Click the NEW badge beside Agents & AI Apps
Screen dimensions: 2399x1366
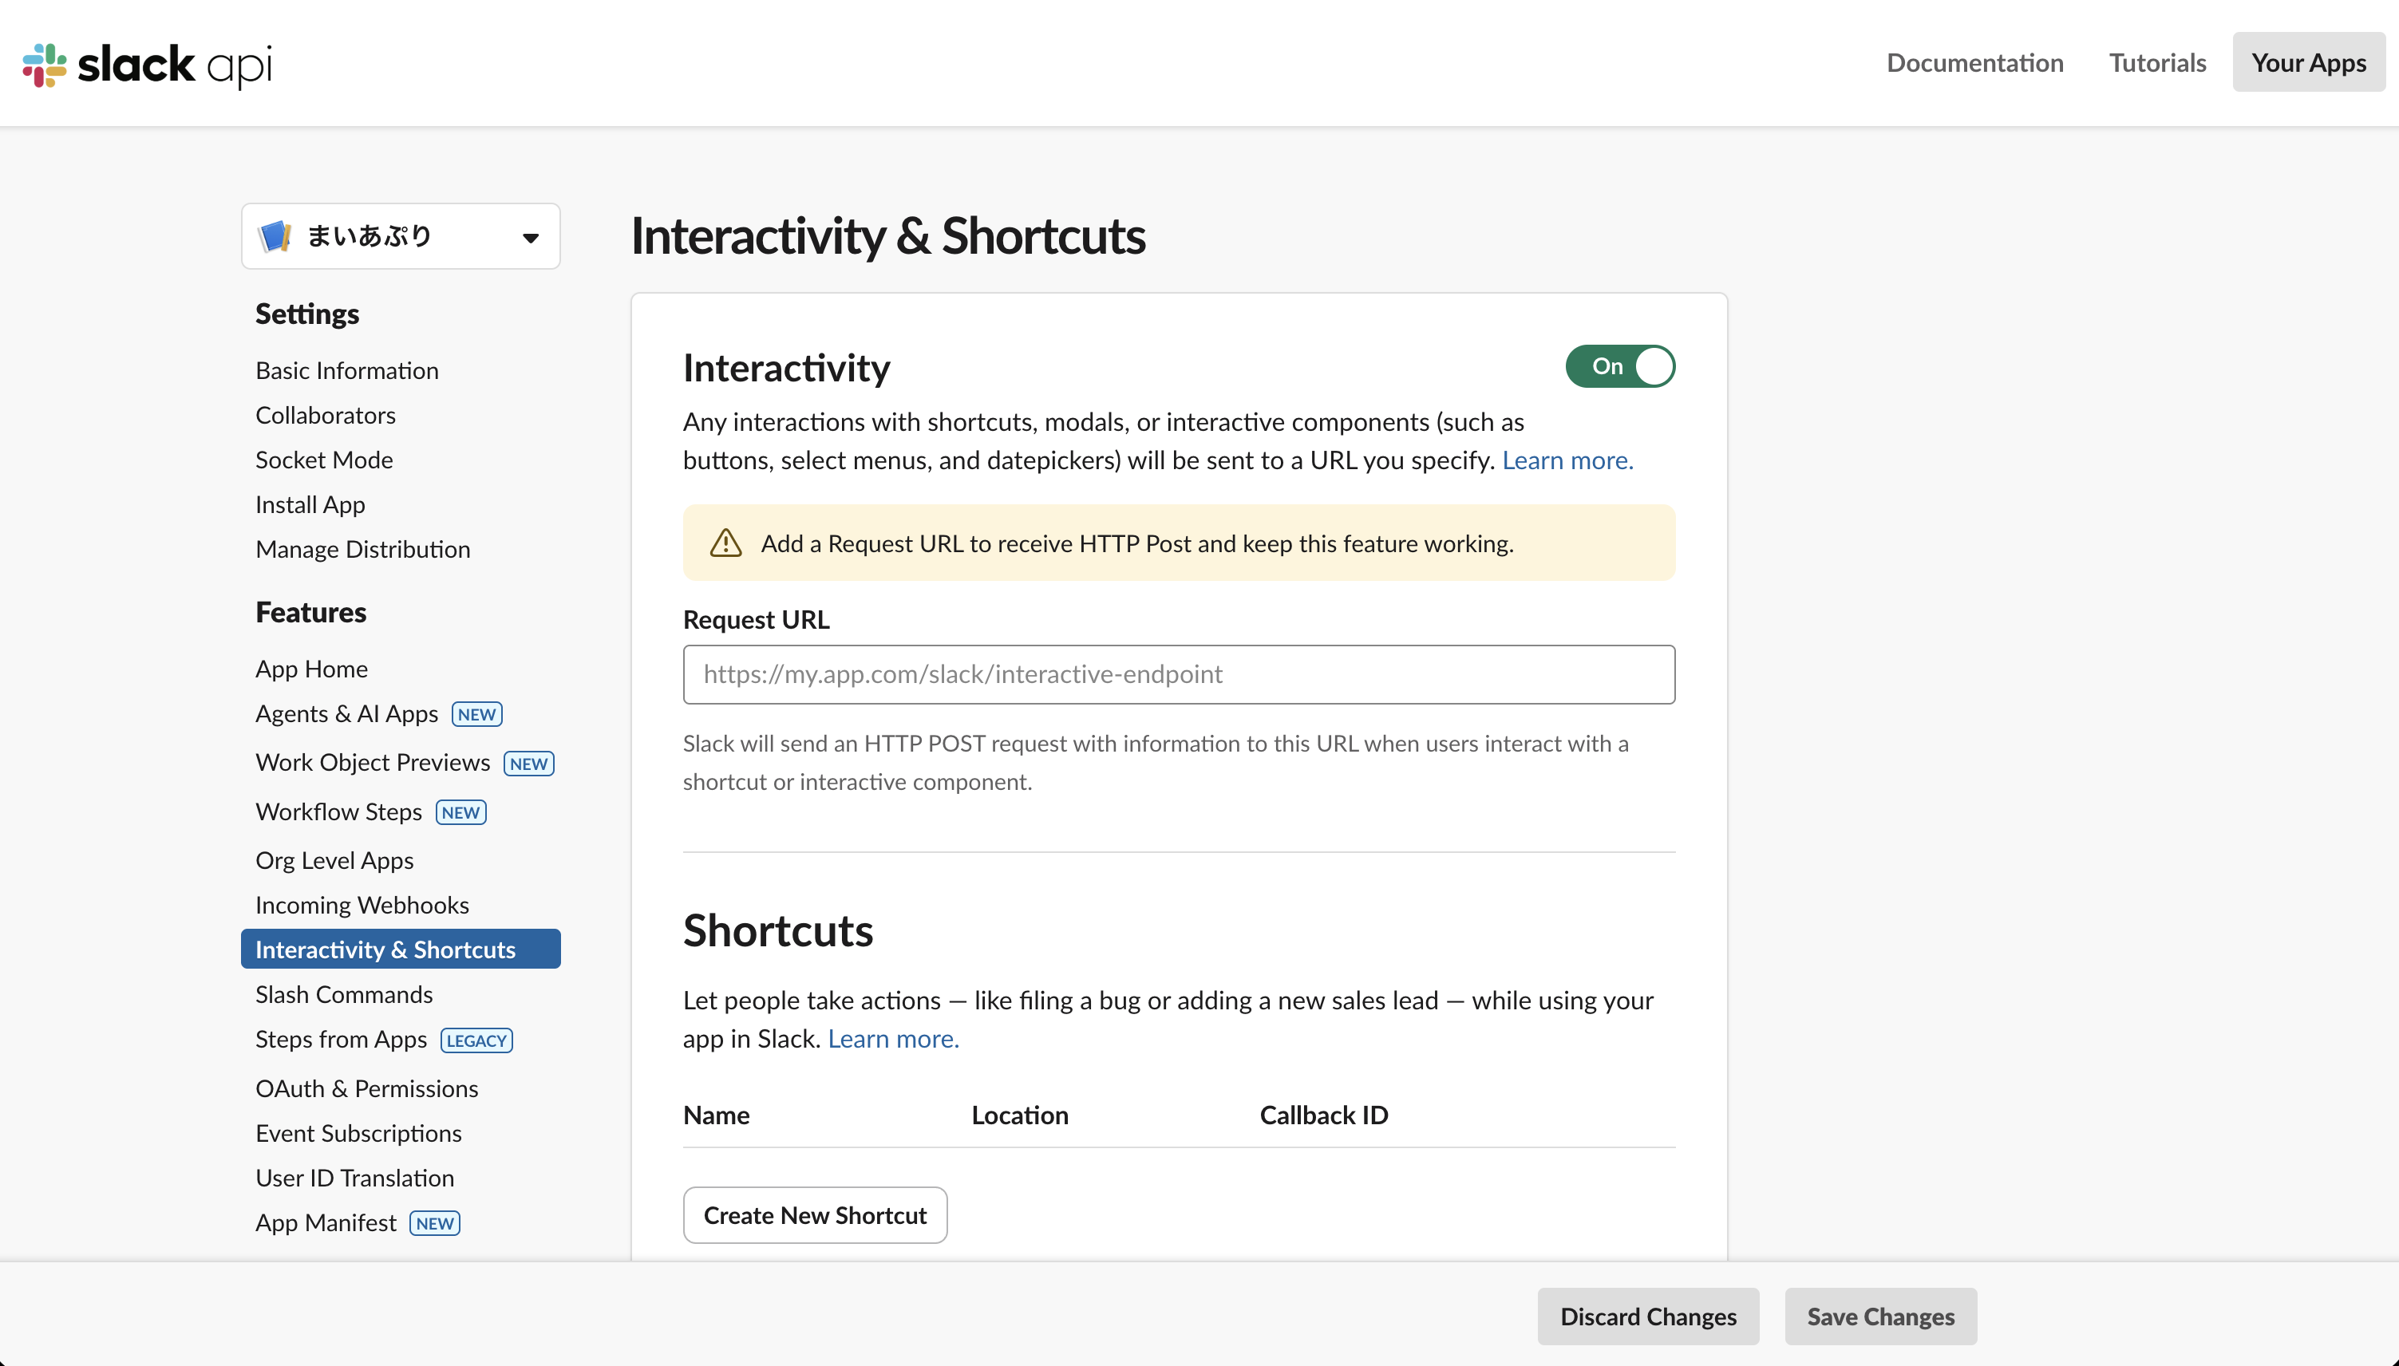(x=476, y=714)
